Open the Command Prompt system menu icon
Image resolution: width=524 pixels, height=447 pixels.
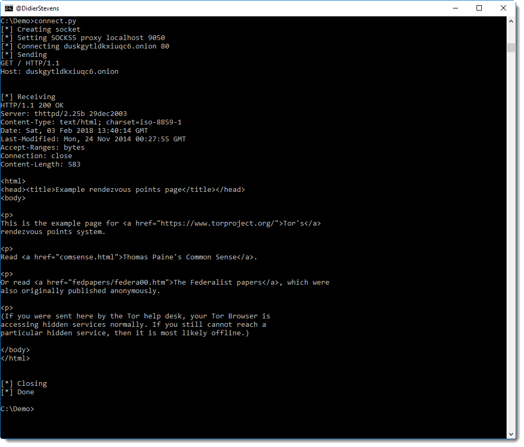click(x=9, y=8)
